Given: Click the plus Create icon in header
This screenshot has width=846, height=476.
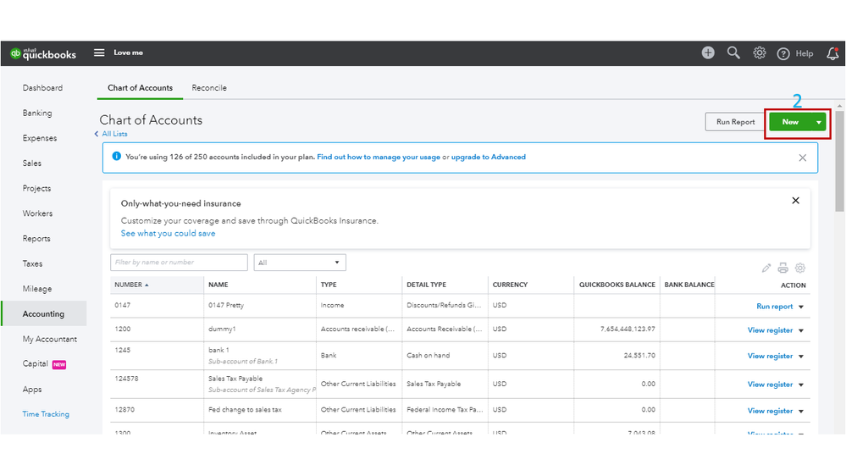Looking at the screenshot, I should click(708, 53).
